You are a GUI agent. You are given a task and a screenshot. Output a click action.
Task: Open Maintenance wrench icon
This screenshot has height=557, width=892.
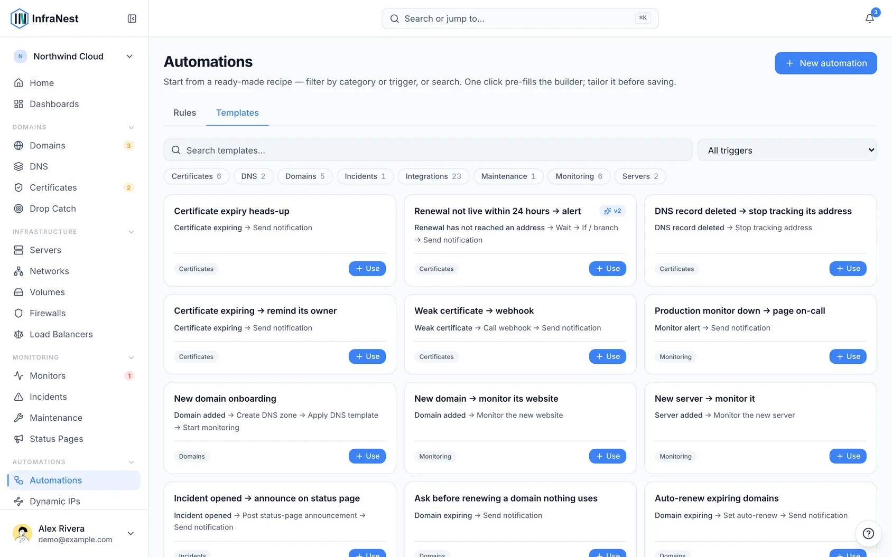18,418
